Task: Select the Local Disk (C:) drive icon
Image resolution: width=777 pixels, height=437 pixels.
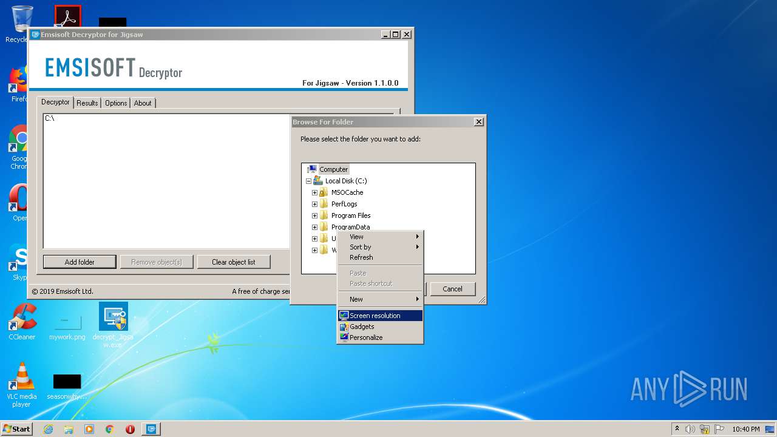Action: point(318,181)
